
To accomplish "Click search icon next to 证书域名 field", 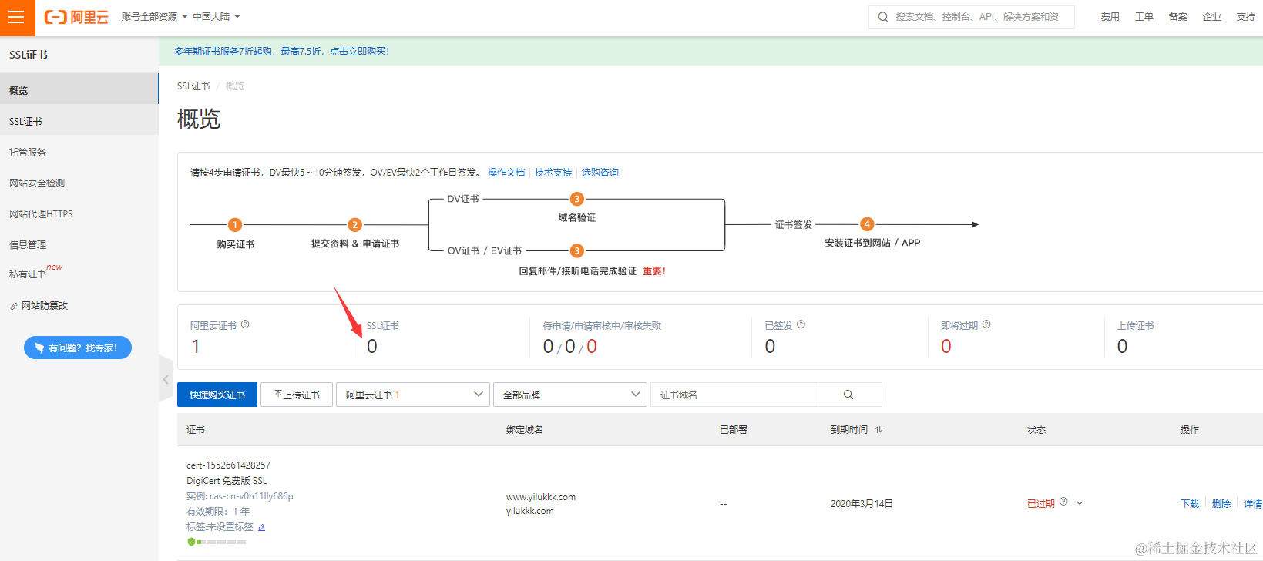I will click(x=848, y=395).
